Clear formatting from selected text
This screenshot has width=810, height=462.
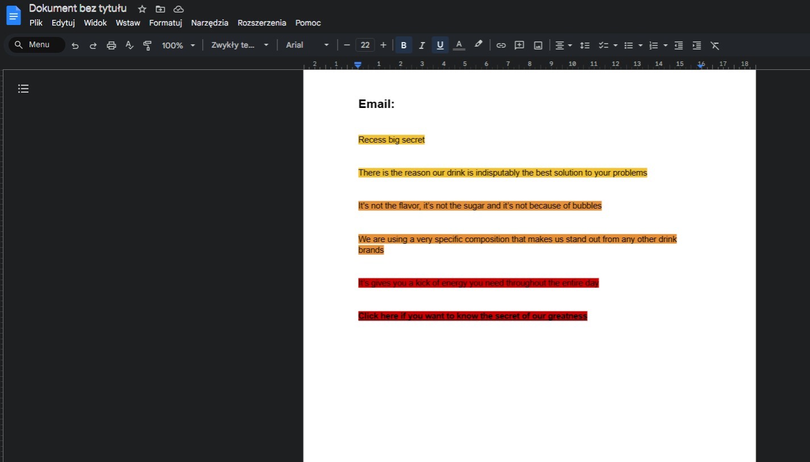(x=715, y=45)
